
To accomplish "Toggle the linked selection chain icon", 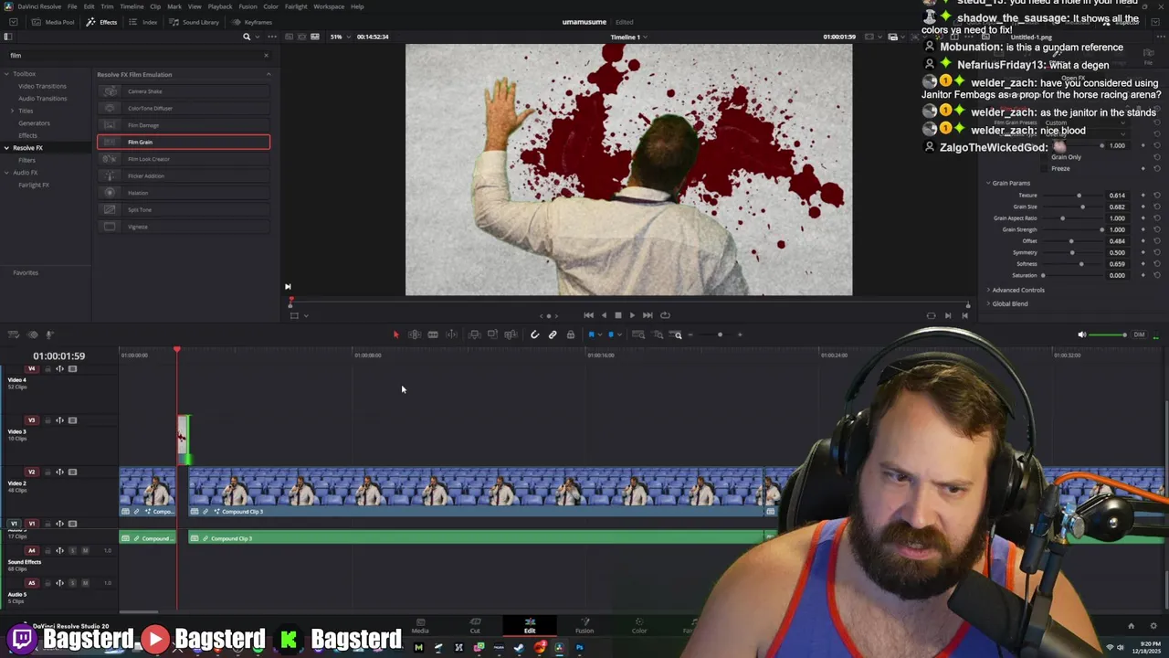I will tap(553, 334).
